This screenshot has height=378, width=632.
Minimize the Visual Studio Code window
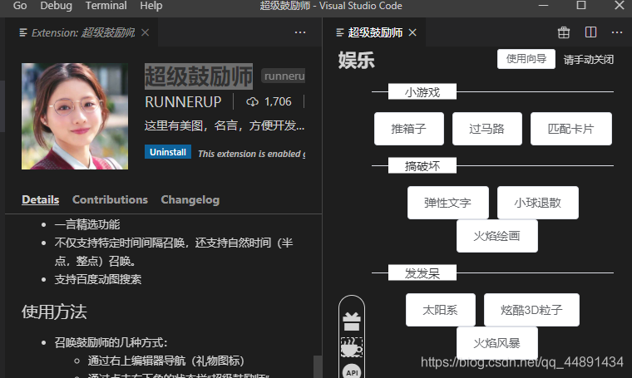543,5
